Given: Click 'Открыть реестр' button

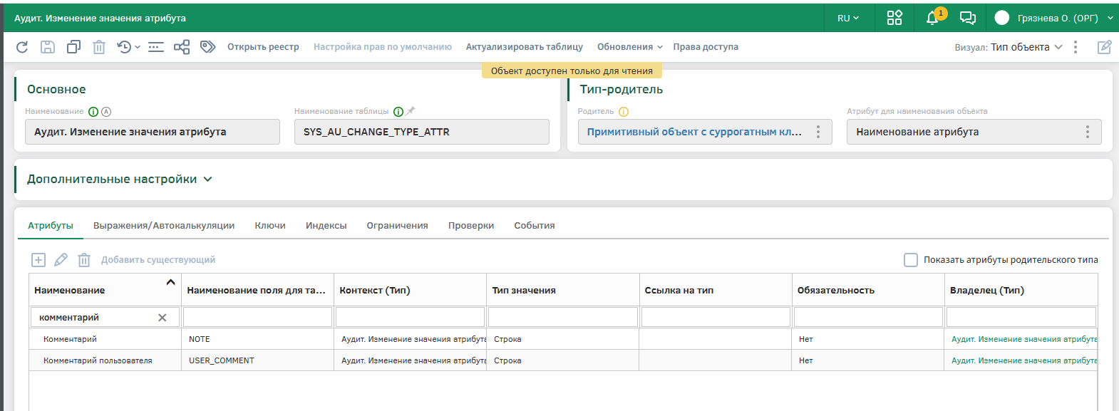Looking at the screenshot, I should coord(263,47).
